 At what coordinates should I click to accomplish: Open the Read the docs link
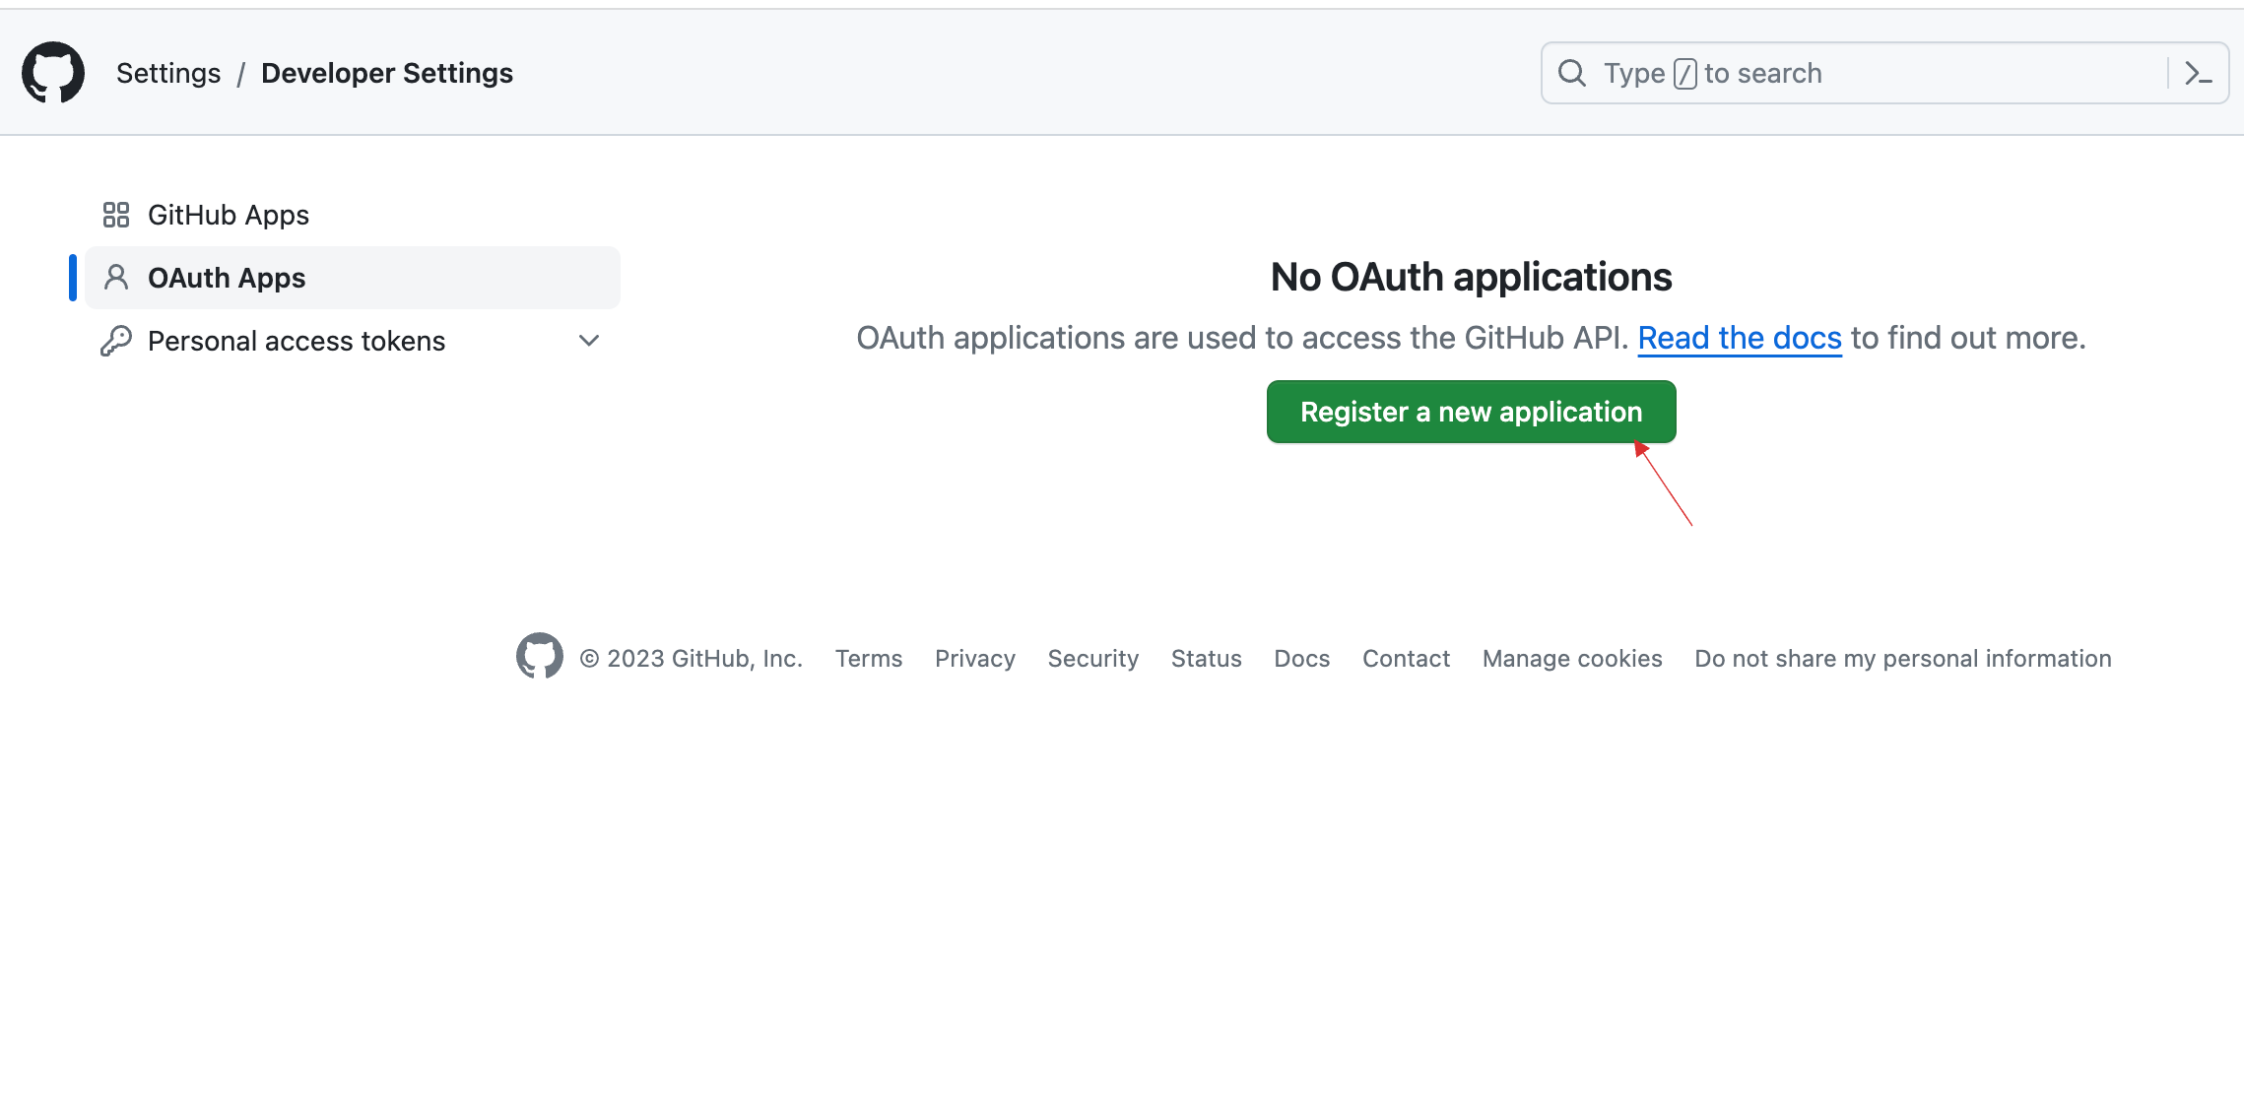coord(1740,338)
